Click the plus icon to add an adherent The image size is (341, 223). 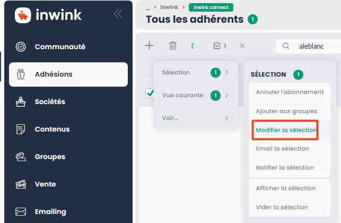(x=150, y=46)
